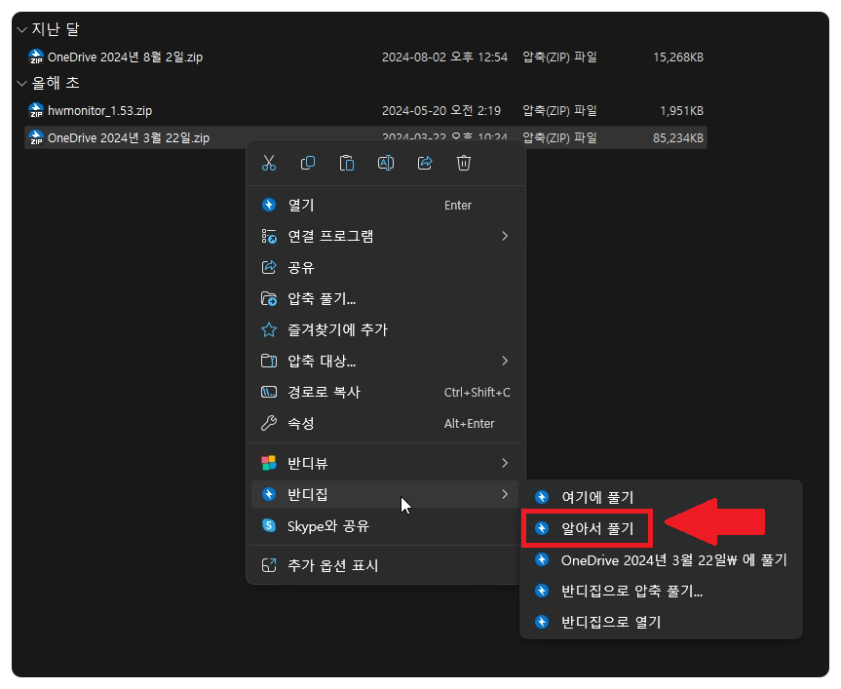Click the zip icon of hwmonitor_1.53.zip

click(36, 110)
